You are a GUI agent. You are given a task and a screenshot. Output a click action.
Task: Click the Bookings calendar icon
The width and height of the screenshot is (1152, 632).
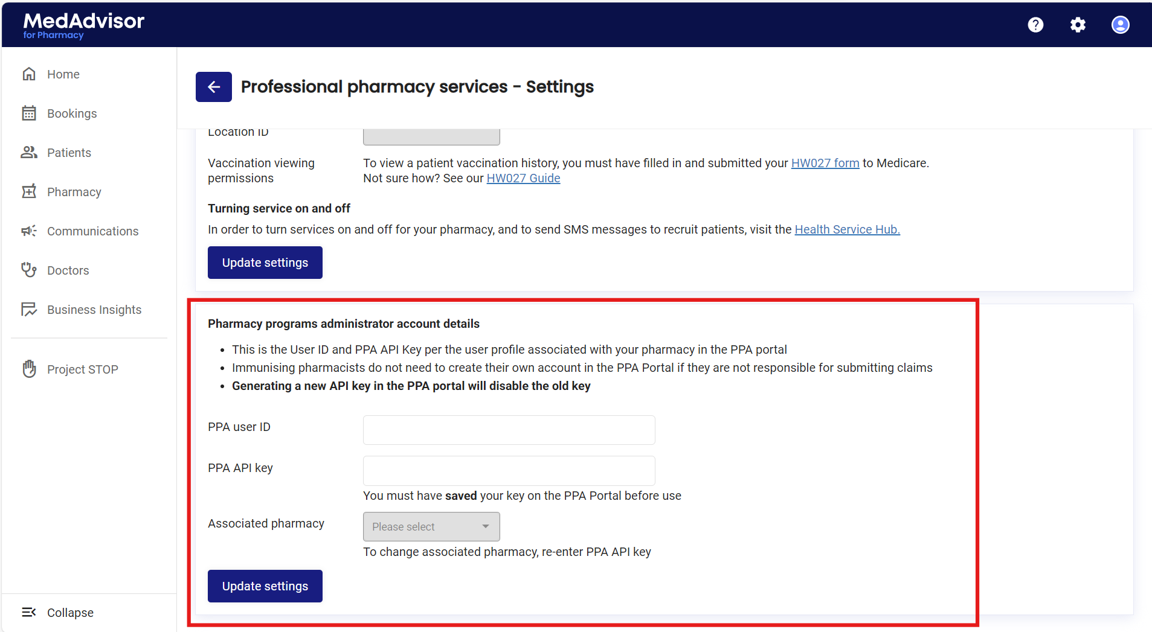(29, 113)
